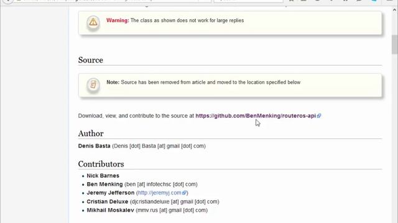Open the github.com/BenMenking/routeros-api link

tap(256, 116)
